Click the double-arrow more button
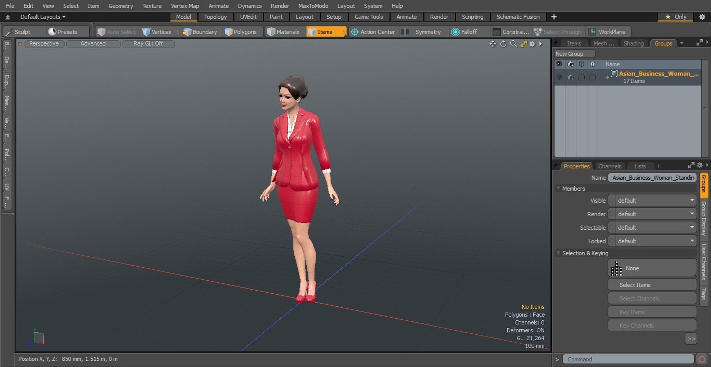The width and height of the screenshot is (711, 367). [691, 339]
